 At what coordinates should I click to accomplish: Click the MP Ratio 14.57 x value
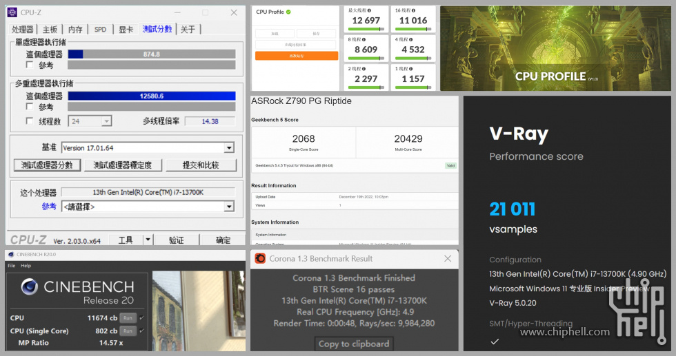click(x=111, y=343)
